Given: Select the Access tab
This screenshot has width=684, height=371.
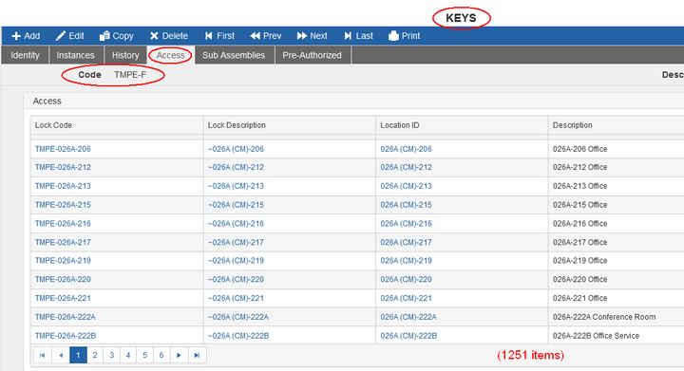Looking at the screenshot, I should 171,55.
